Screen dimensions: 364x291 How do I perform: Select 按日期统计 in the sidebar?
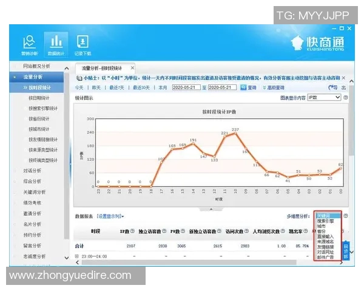[x=39, y=98]
